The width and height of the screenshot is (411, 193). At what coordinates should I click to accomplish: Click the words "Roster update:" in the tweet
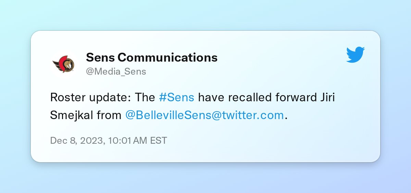90,98
